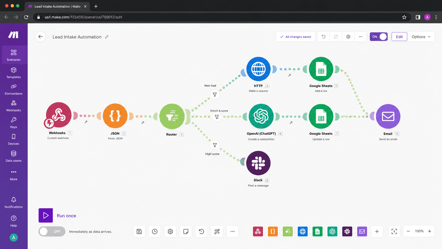
Task: Click wrench between HTTP and Google Sheets
Action: point(289,75)
